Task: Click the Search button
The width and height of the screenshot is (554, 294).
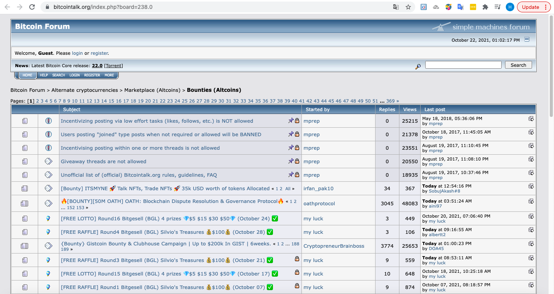Action: tap(518, 65)
